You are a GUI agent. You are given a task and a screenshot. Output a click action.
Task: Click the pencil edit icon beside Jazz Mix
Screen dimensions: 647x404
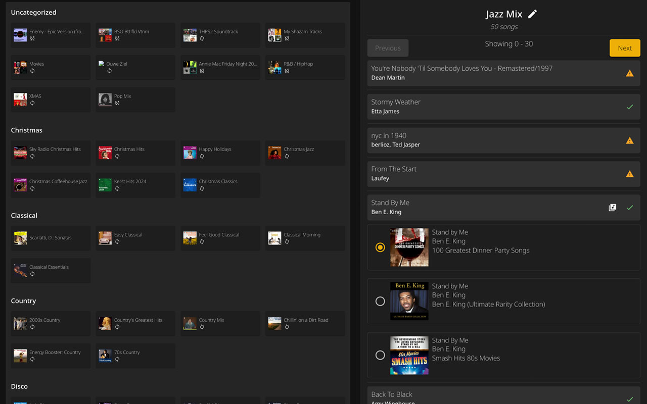[532, 14]
